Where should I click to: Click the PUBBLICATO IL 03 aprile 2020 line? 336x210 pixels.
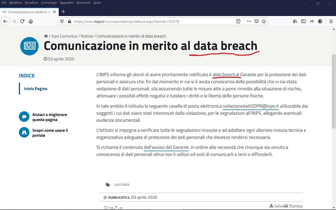(x=130, y=197)
